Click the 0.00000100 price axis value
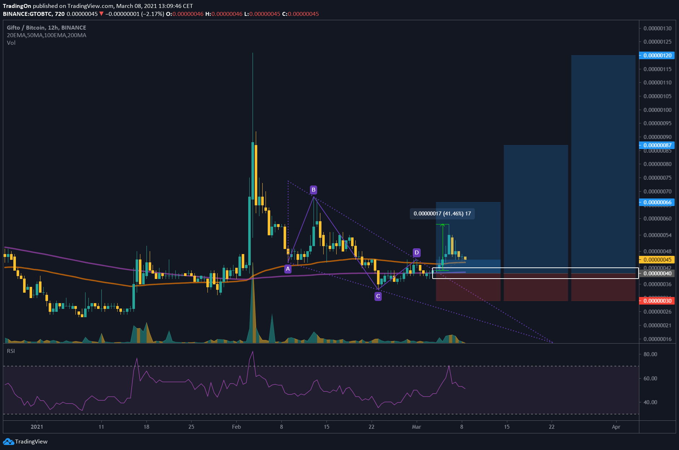The image size is (679, 450). click(x=657, y=110)
